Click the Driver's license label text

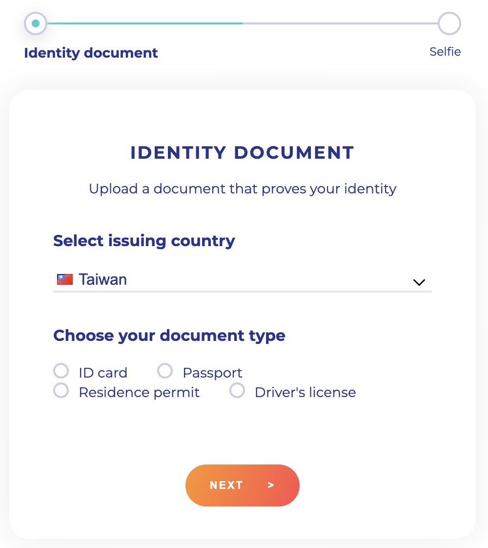(x=305, y=393)
